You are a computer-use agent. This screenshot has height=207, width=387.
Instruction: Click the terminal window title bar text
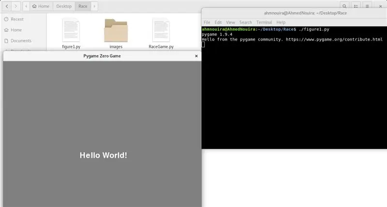click(305, 13)
